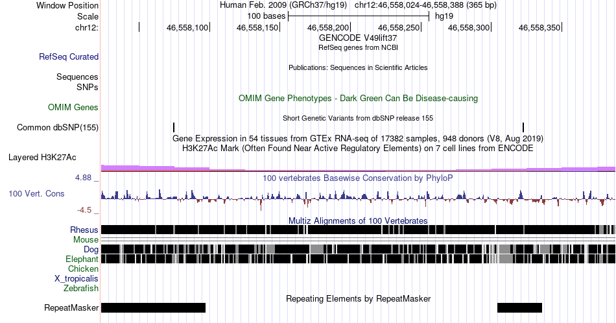
Task: Click the 4.88 conservation scale value
Action: (x=83, y=178)
